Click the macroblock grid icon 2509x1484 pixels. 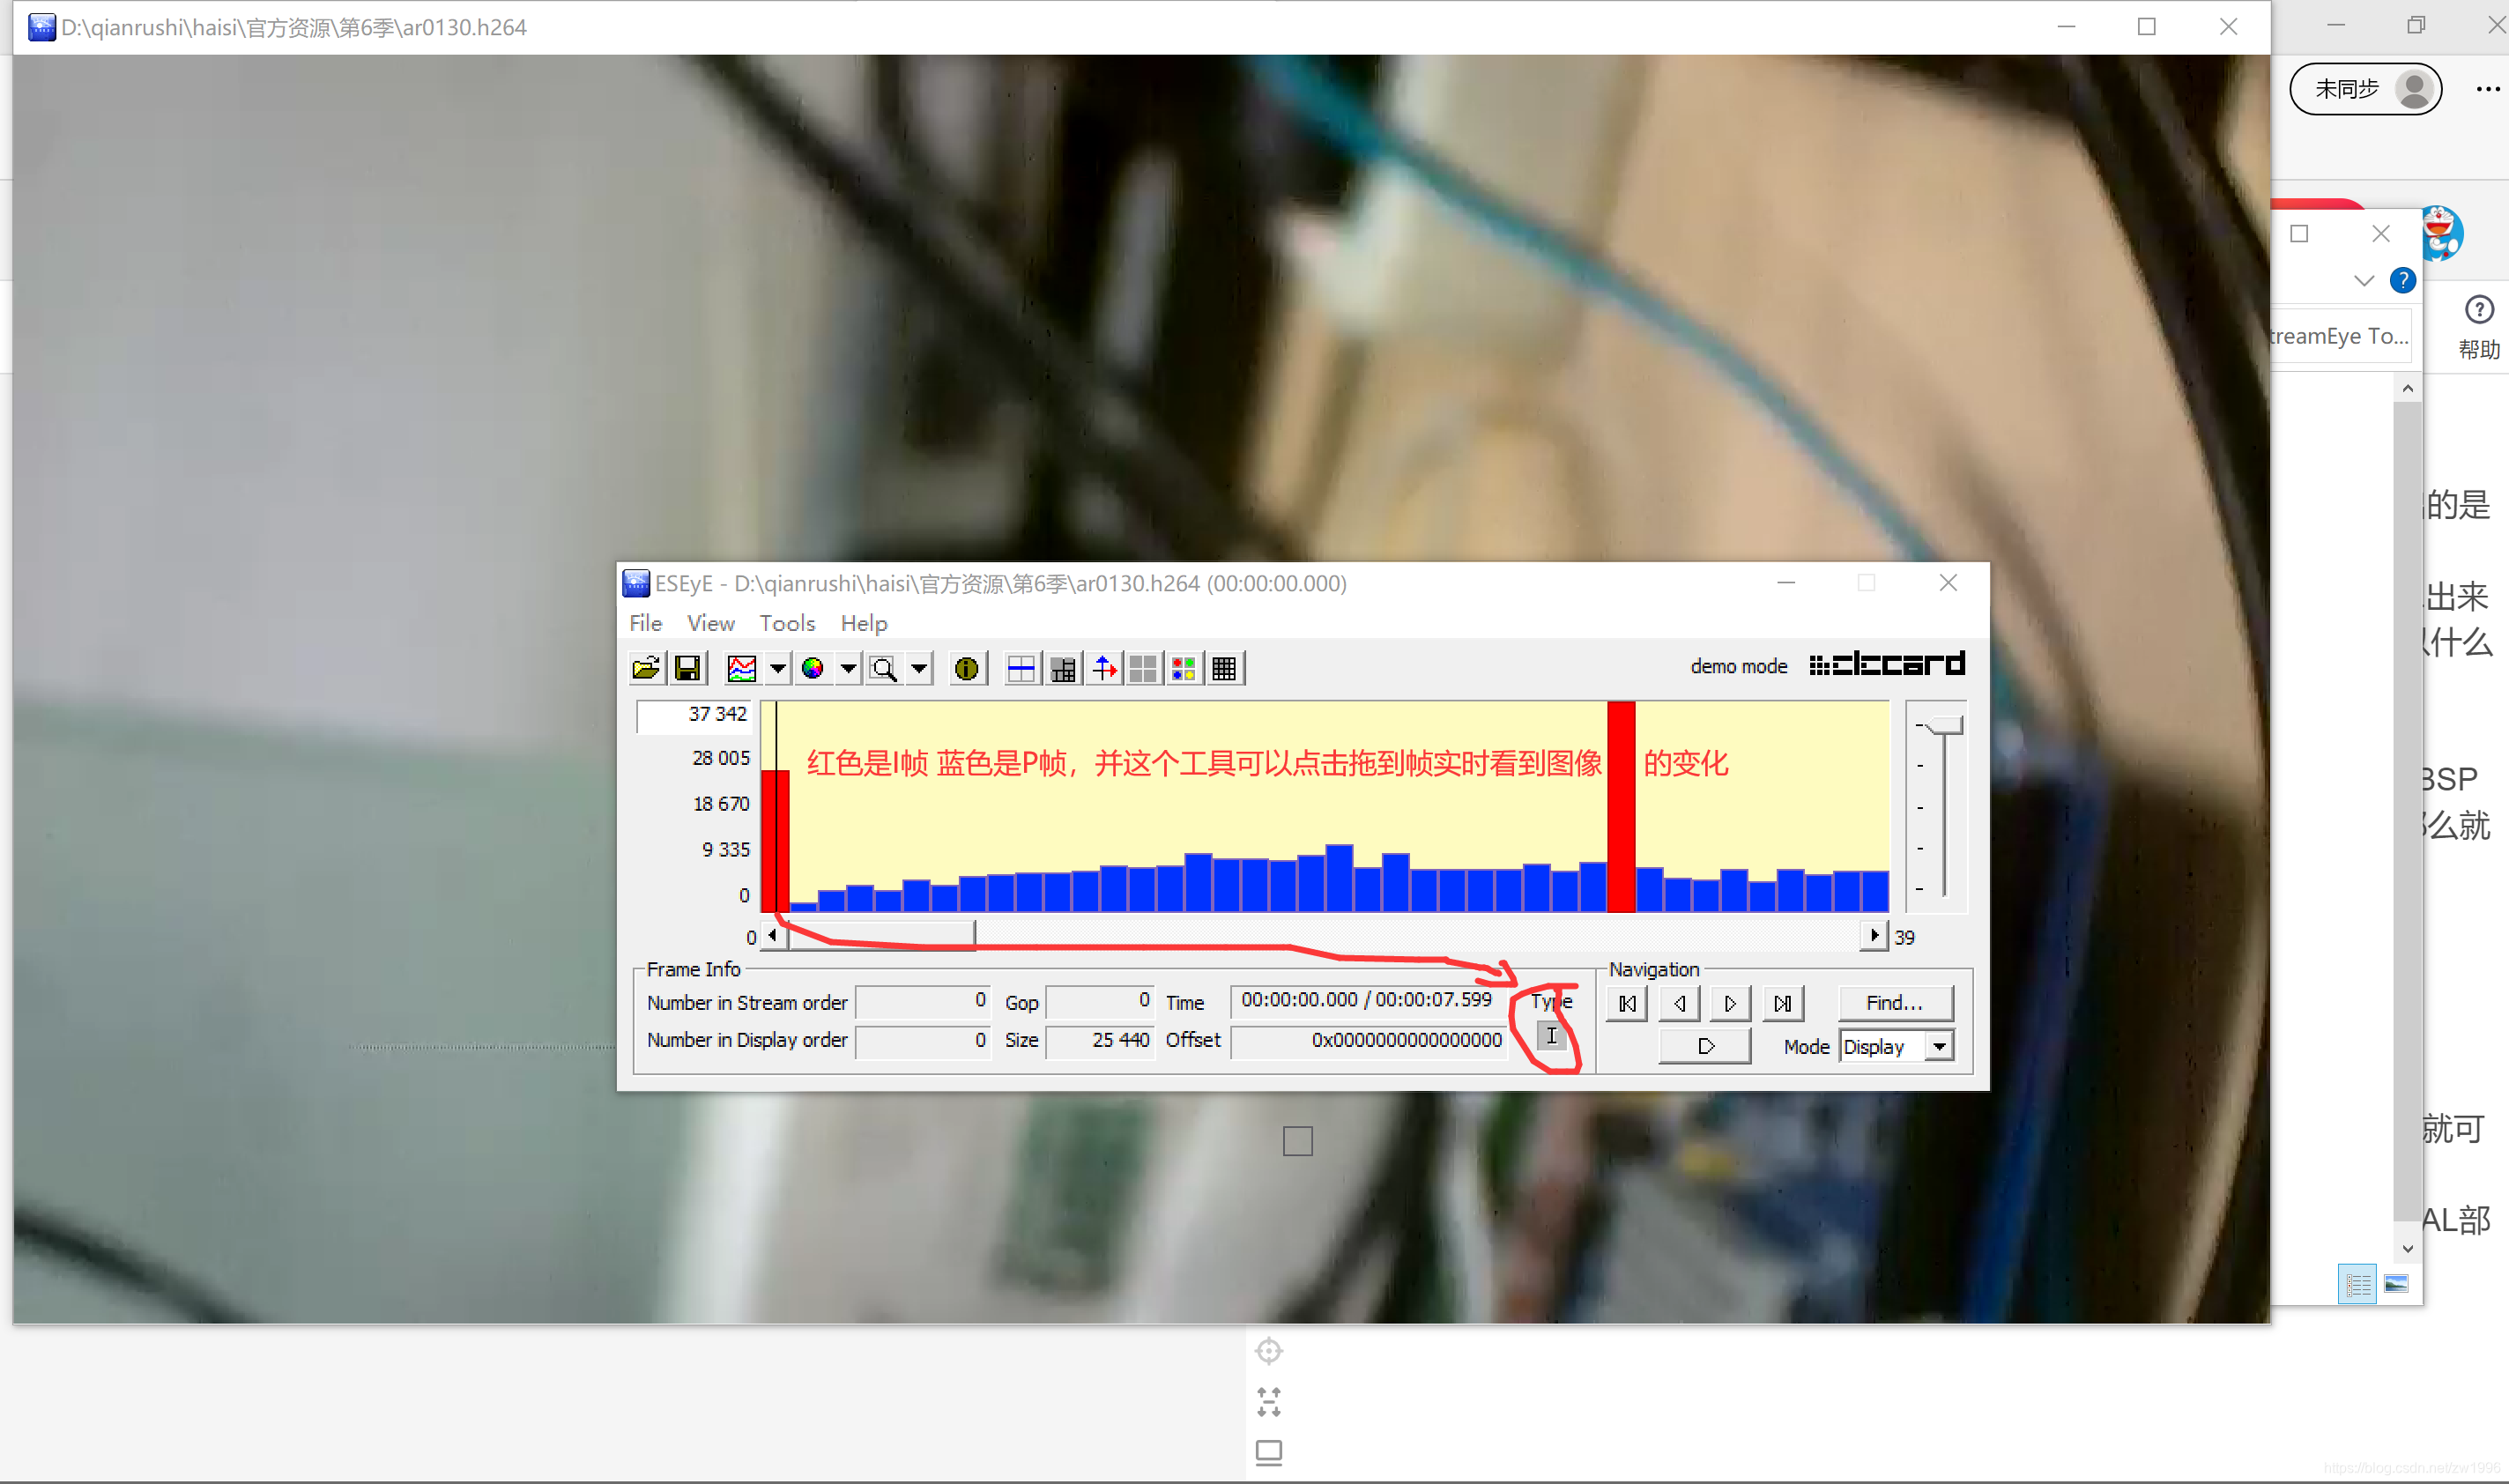[1223, 668]
